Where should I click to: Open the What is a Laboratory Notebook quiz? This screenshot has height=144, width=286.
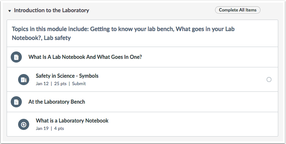(x=72, y=121)
